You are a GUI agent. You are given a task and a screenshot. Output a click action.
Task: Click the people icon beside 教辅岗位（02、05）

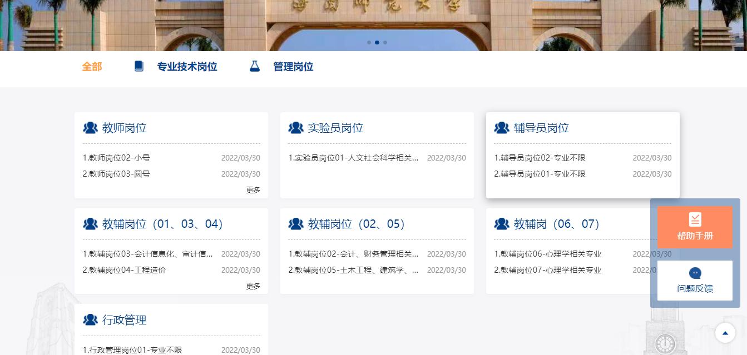pos(295,224)
